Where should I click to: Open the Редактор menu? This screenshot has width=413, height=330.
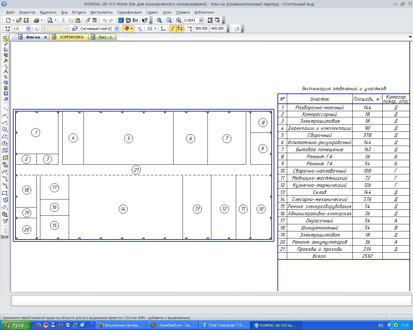coord(27,12)
